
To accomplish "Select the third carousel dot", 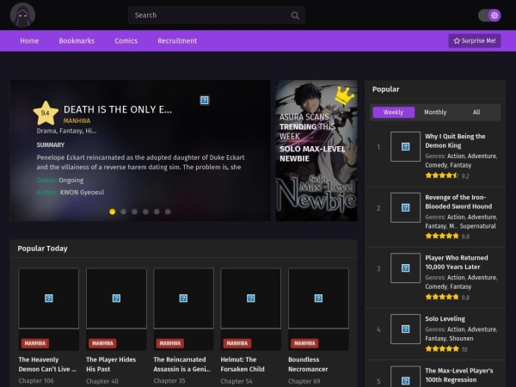I will 135,212.
